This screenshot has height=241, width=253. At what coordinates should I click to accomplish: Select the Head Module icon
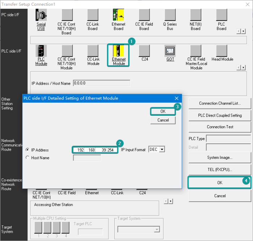coord(222,51)
